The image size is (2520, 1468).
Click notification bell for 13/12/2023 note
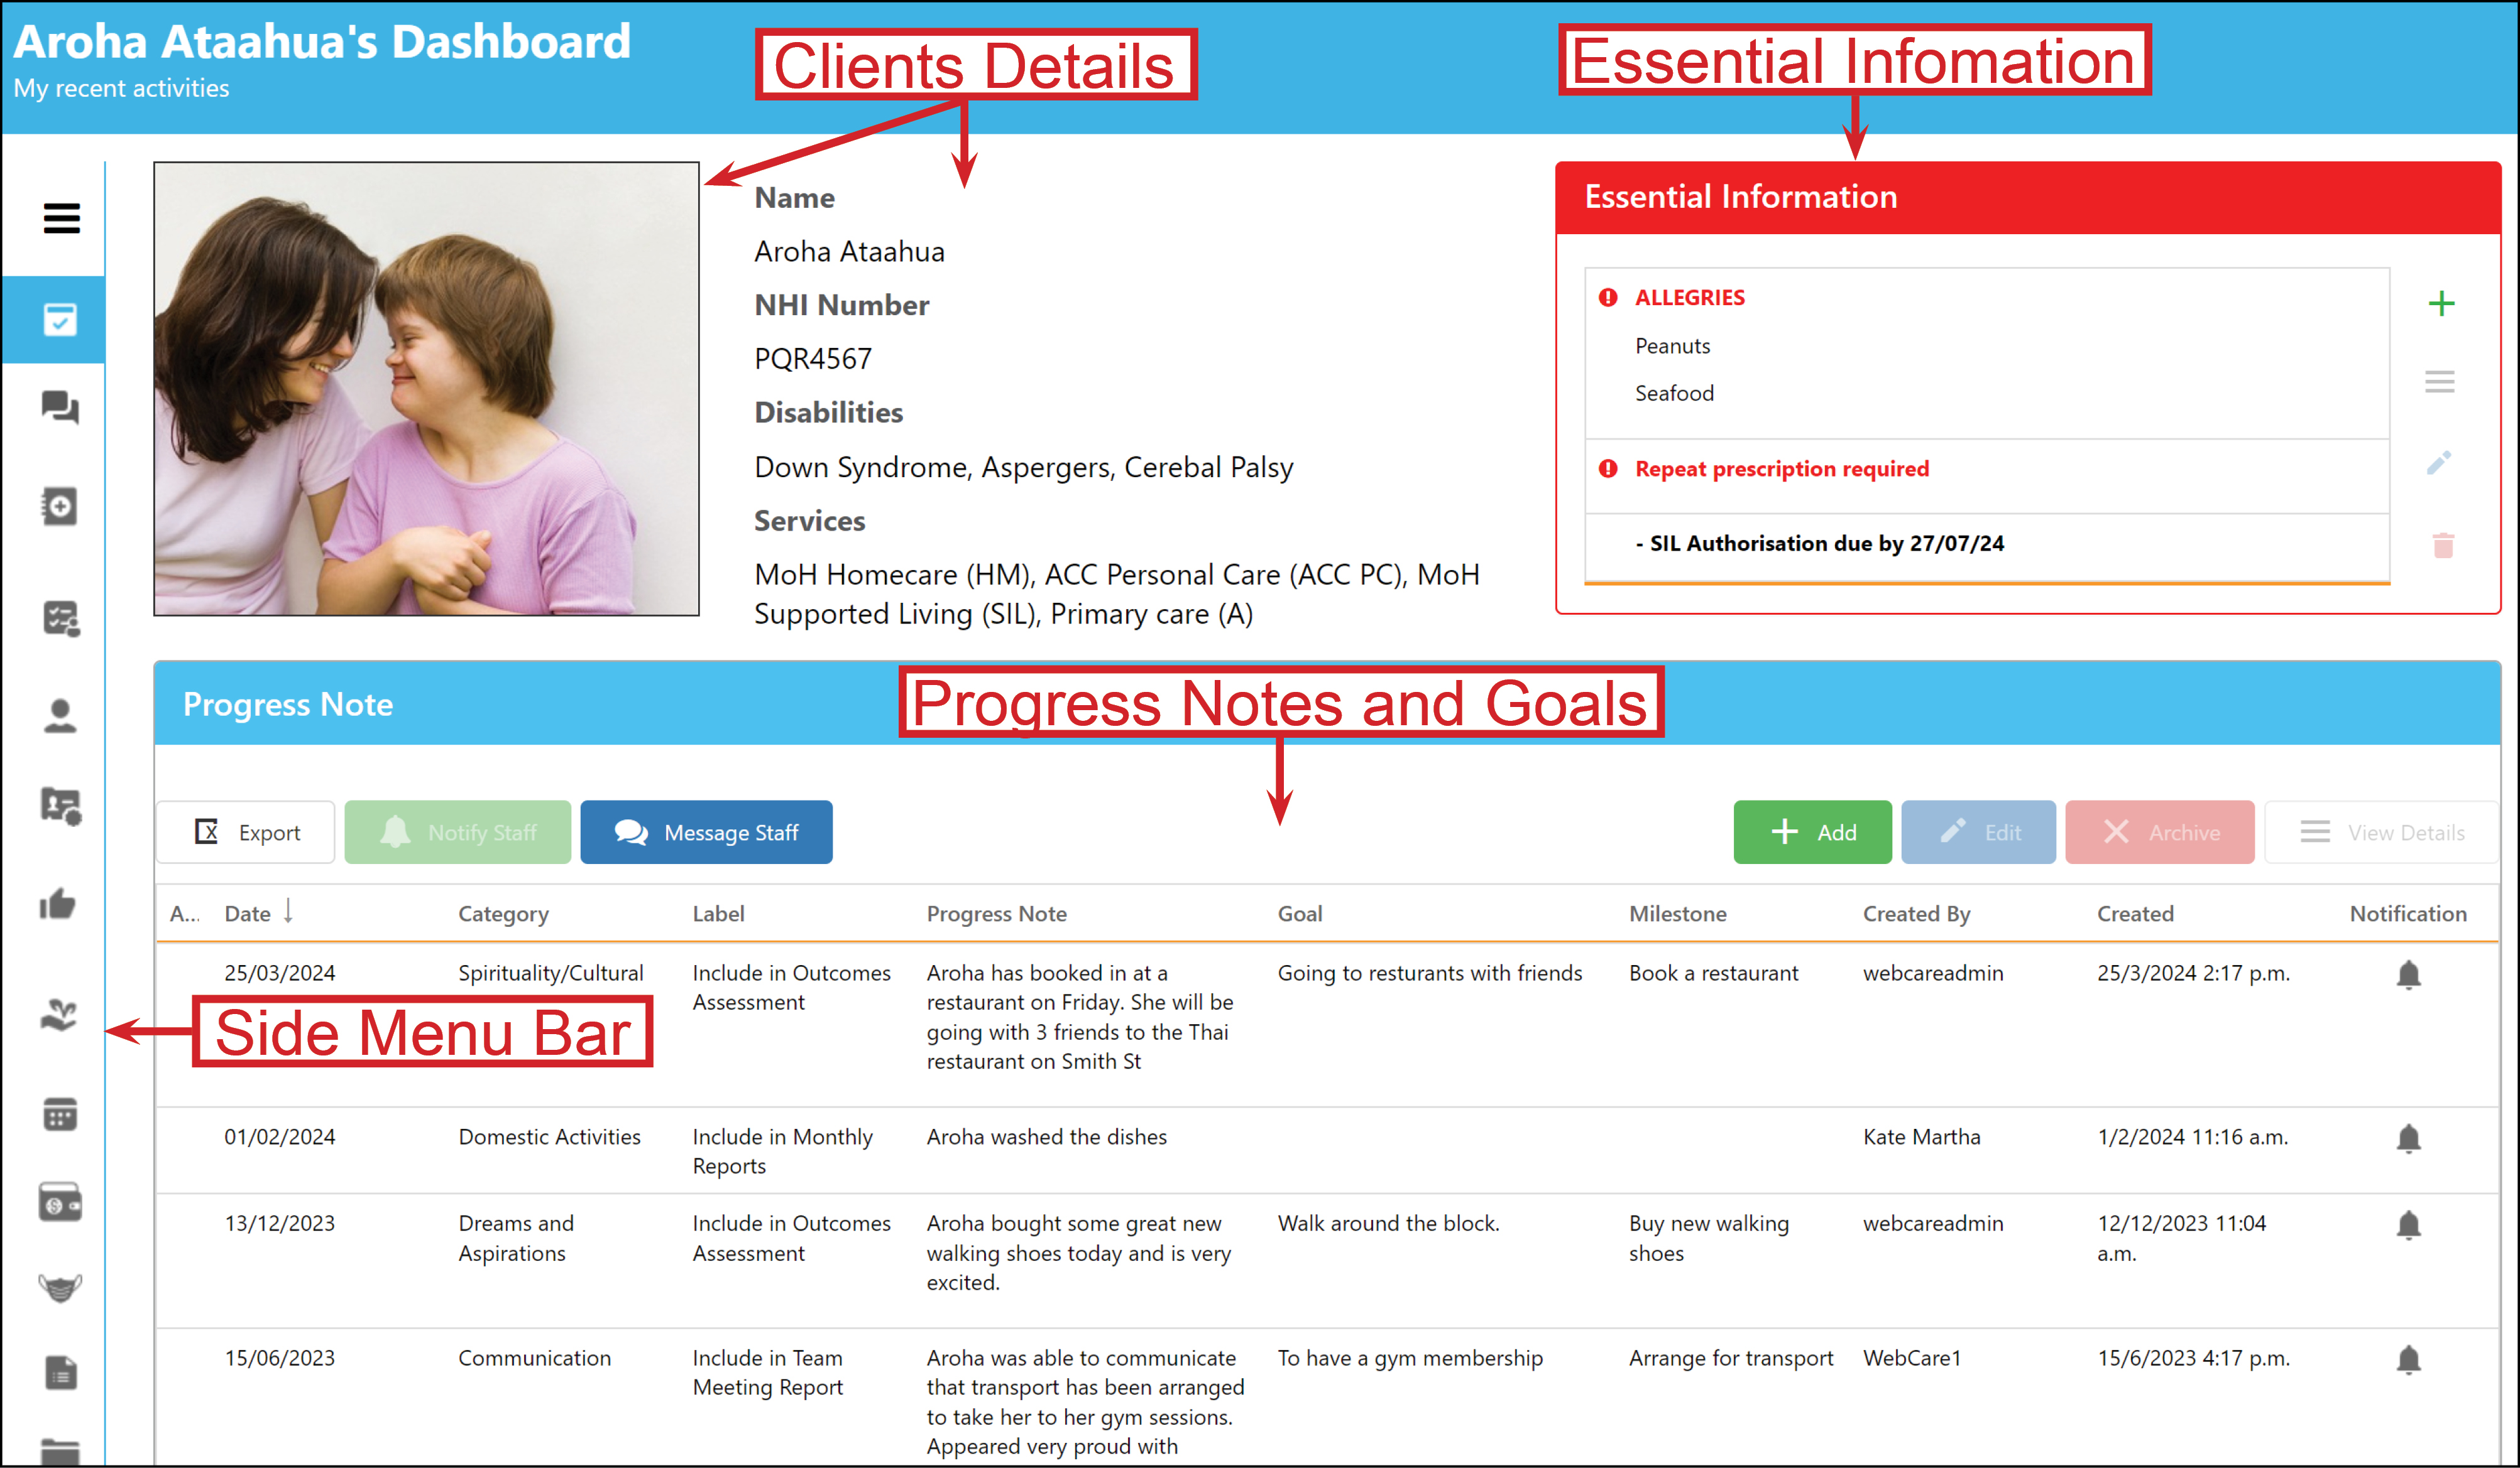(2409, 1224)
